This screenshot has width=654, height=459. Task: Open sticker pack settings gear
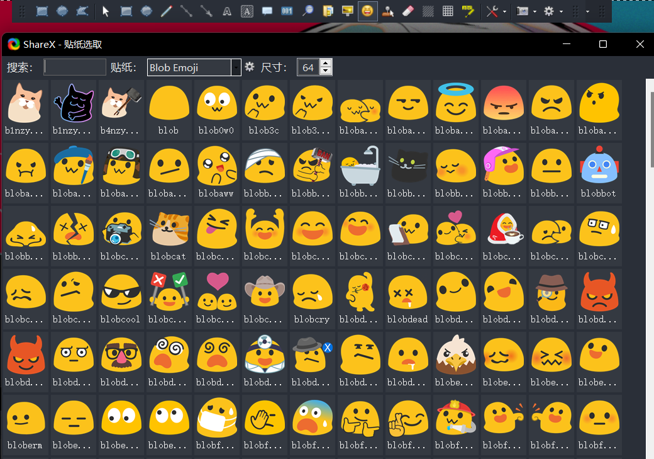click(250, 67)
